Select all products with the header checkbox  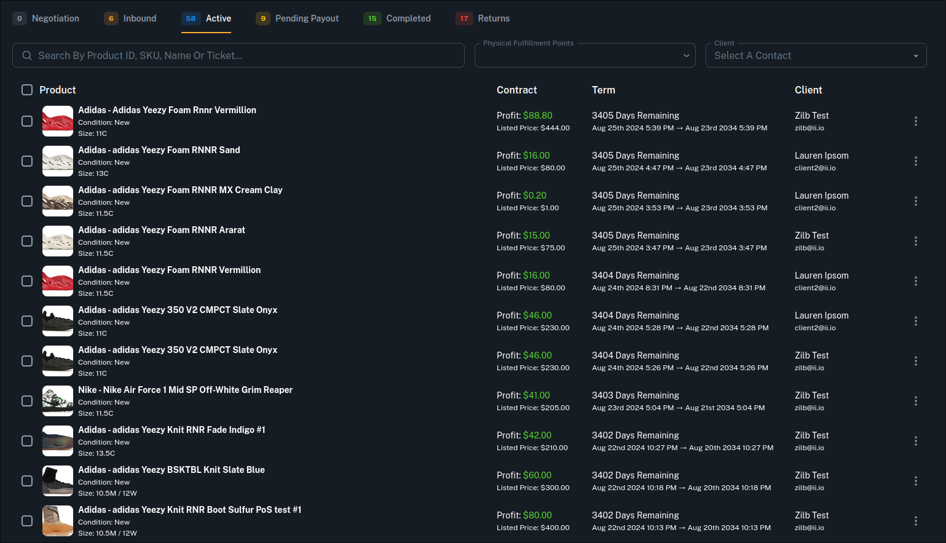tap(27, 90)
